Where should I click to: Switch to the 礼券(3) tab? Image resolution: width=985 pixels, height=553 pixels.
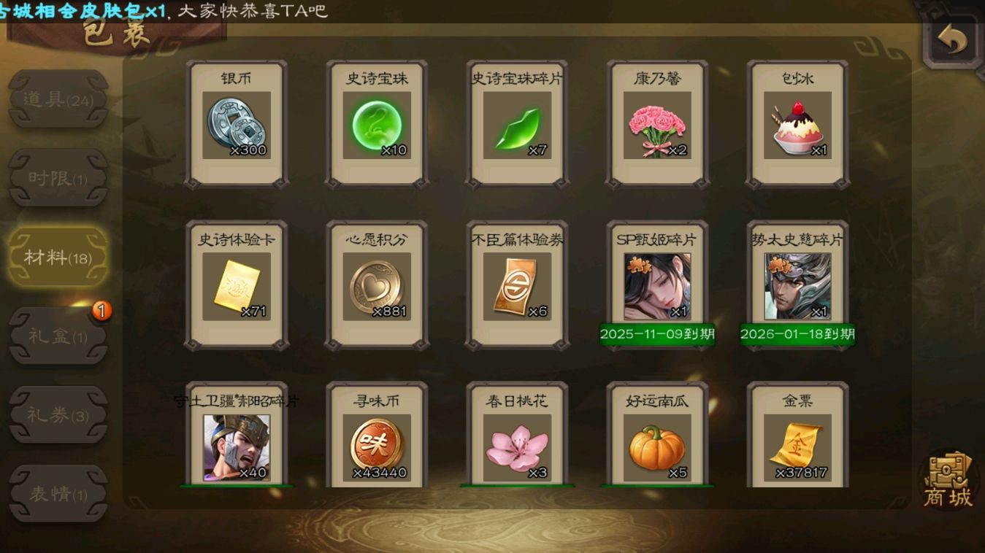[x=58, y=415]
